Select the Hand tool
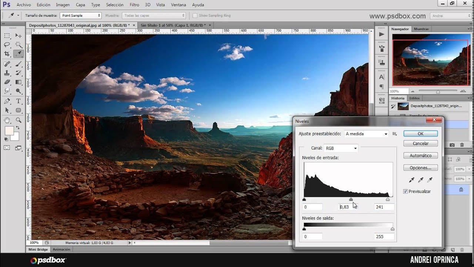Viewport: 474px width, 267px height. coord(7,120)
